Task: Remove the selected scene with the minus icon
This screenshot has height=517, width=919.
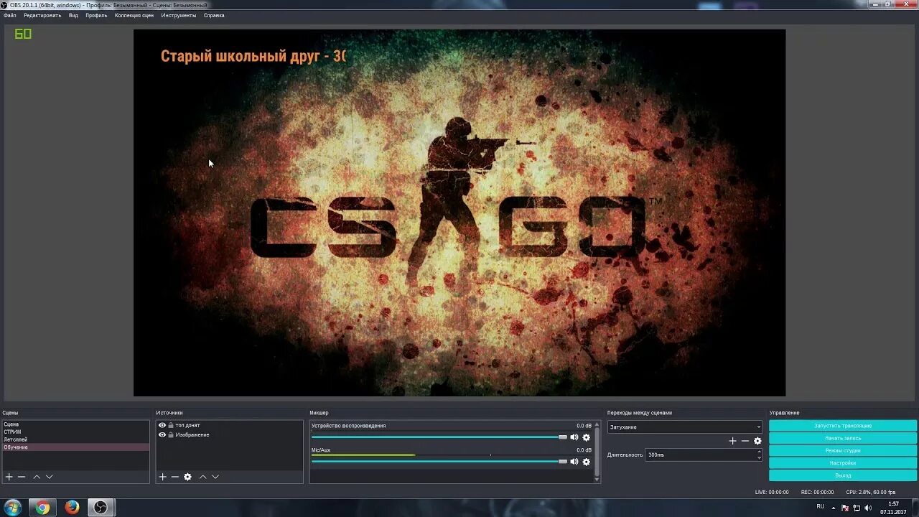Action: tap(22, 477)
